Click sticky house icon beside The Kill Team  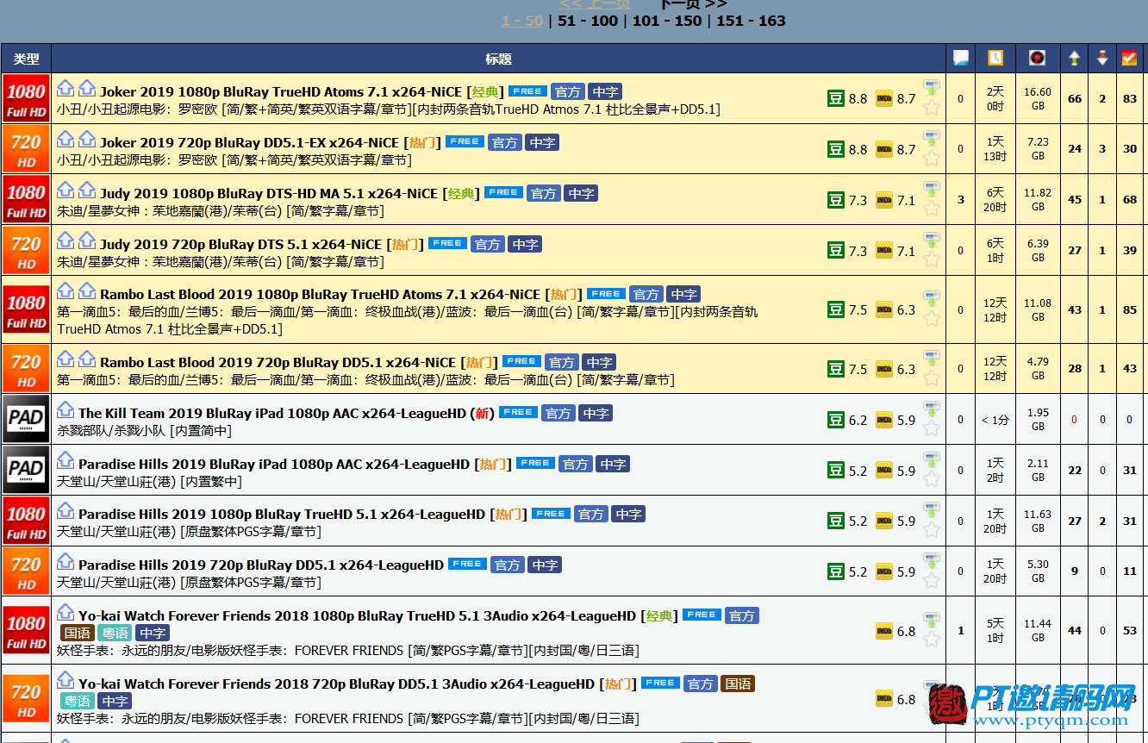point(66,409)
